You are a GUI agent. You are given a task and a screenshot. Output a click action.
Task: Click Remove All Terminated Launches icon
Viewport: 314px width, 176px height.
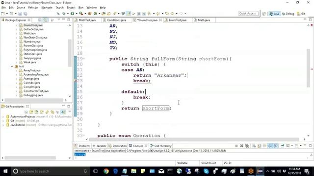[247, 146]
